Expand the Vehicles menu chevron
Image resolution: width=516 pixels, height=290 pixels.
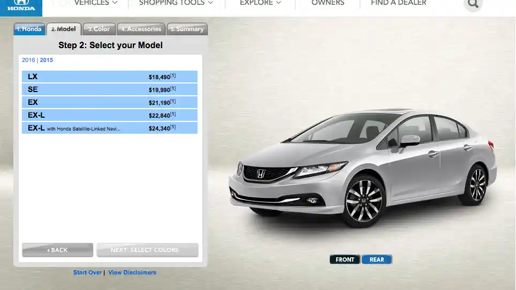click(x=115, y=3)
